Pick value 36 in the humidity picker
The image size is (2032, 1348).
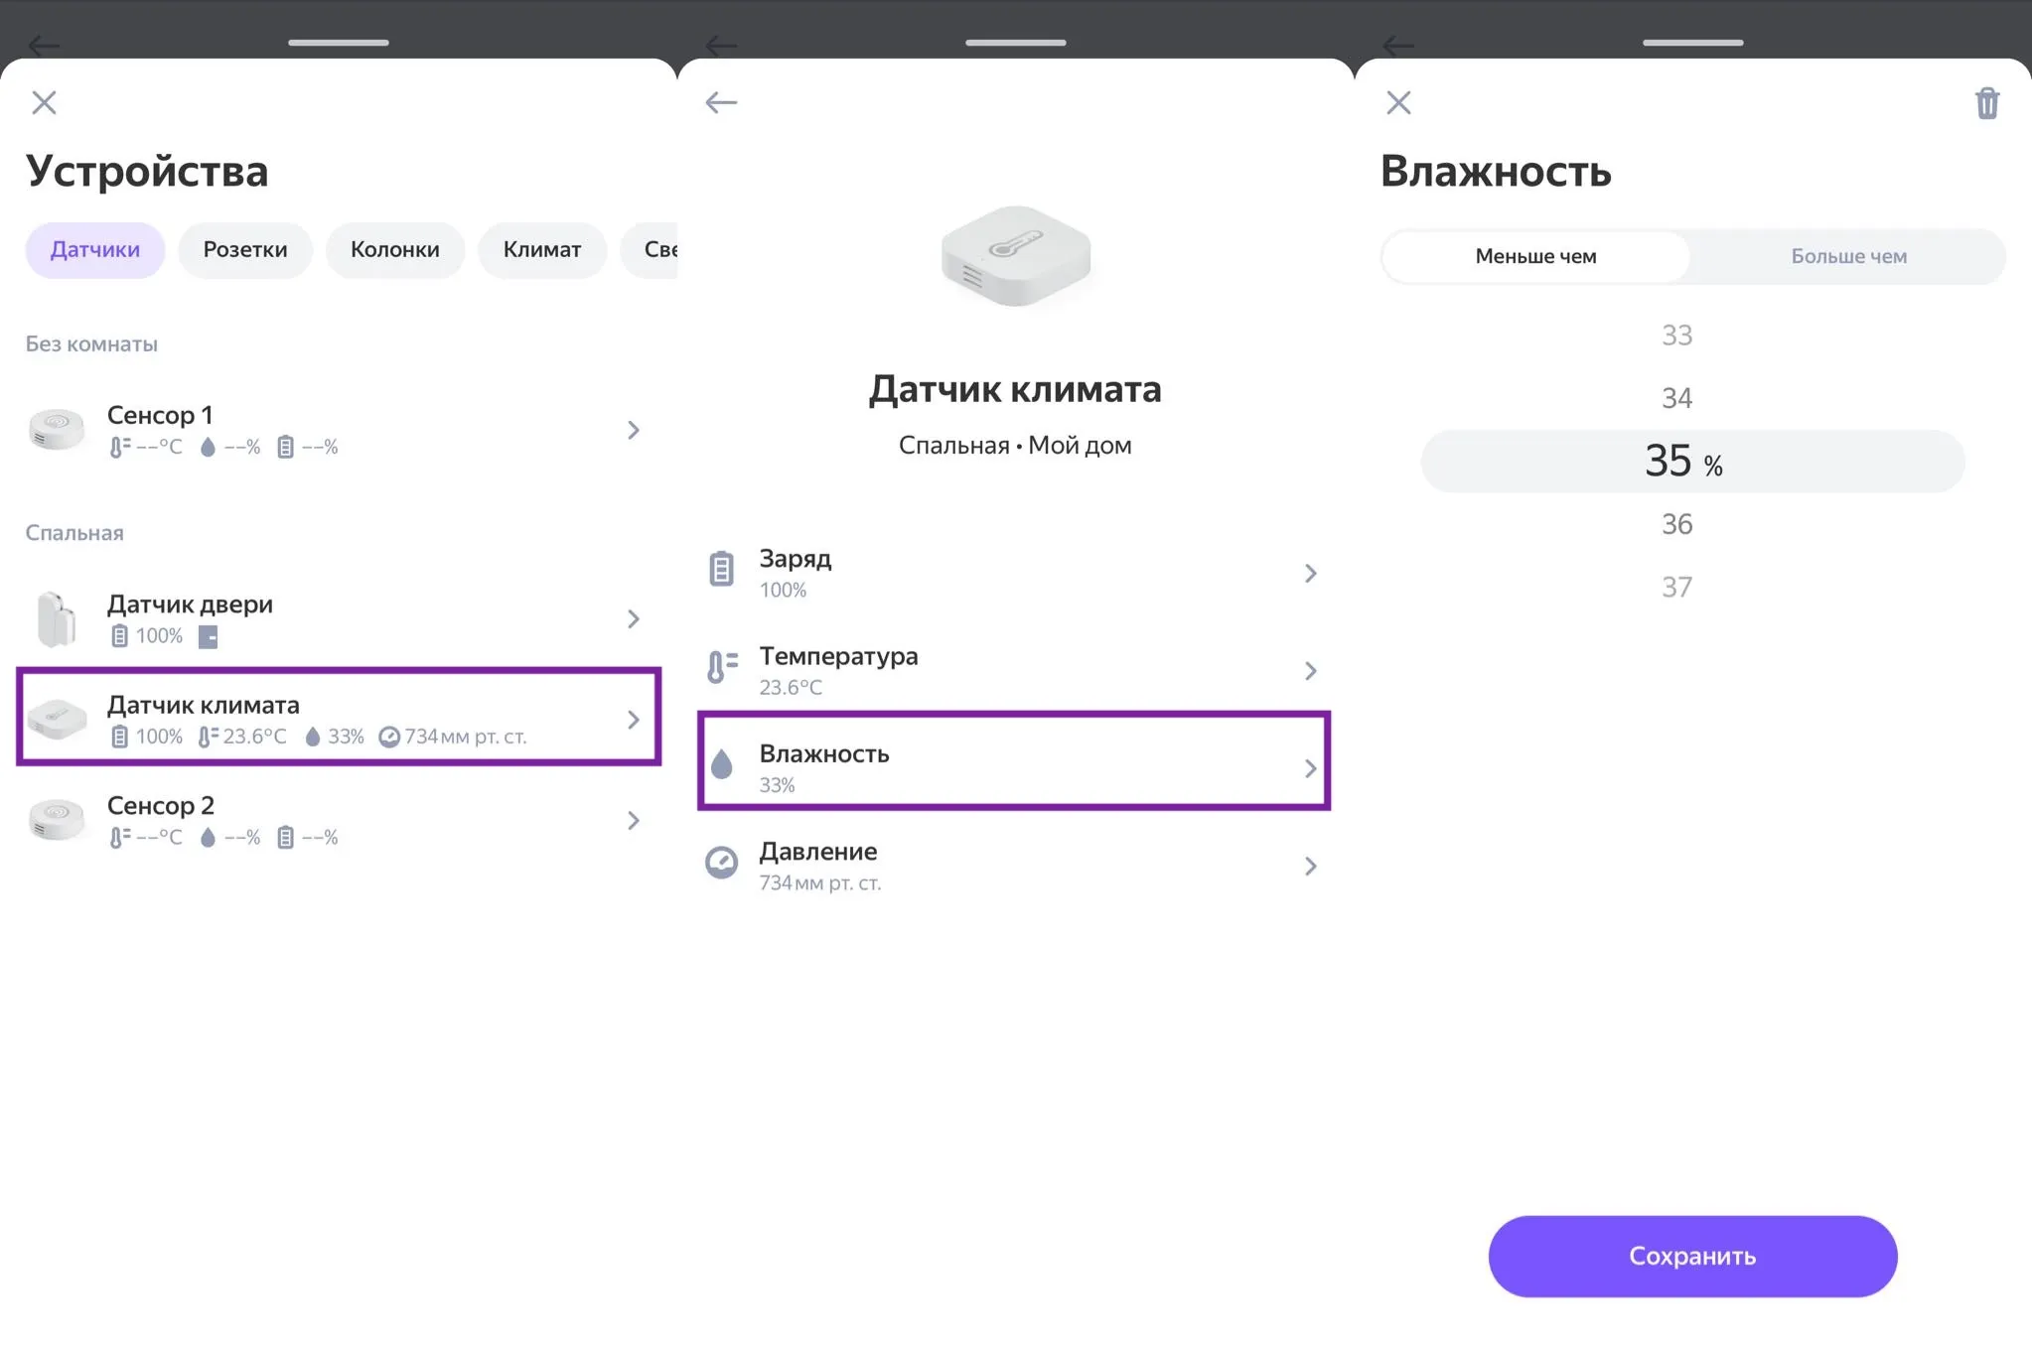pyautogui.click(x=1676, y=524)
